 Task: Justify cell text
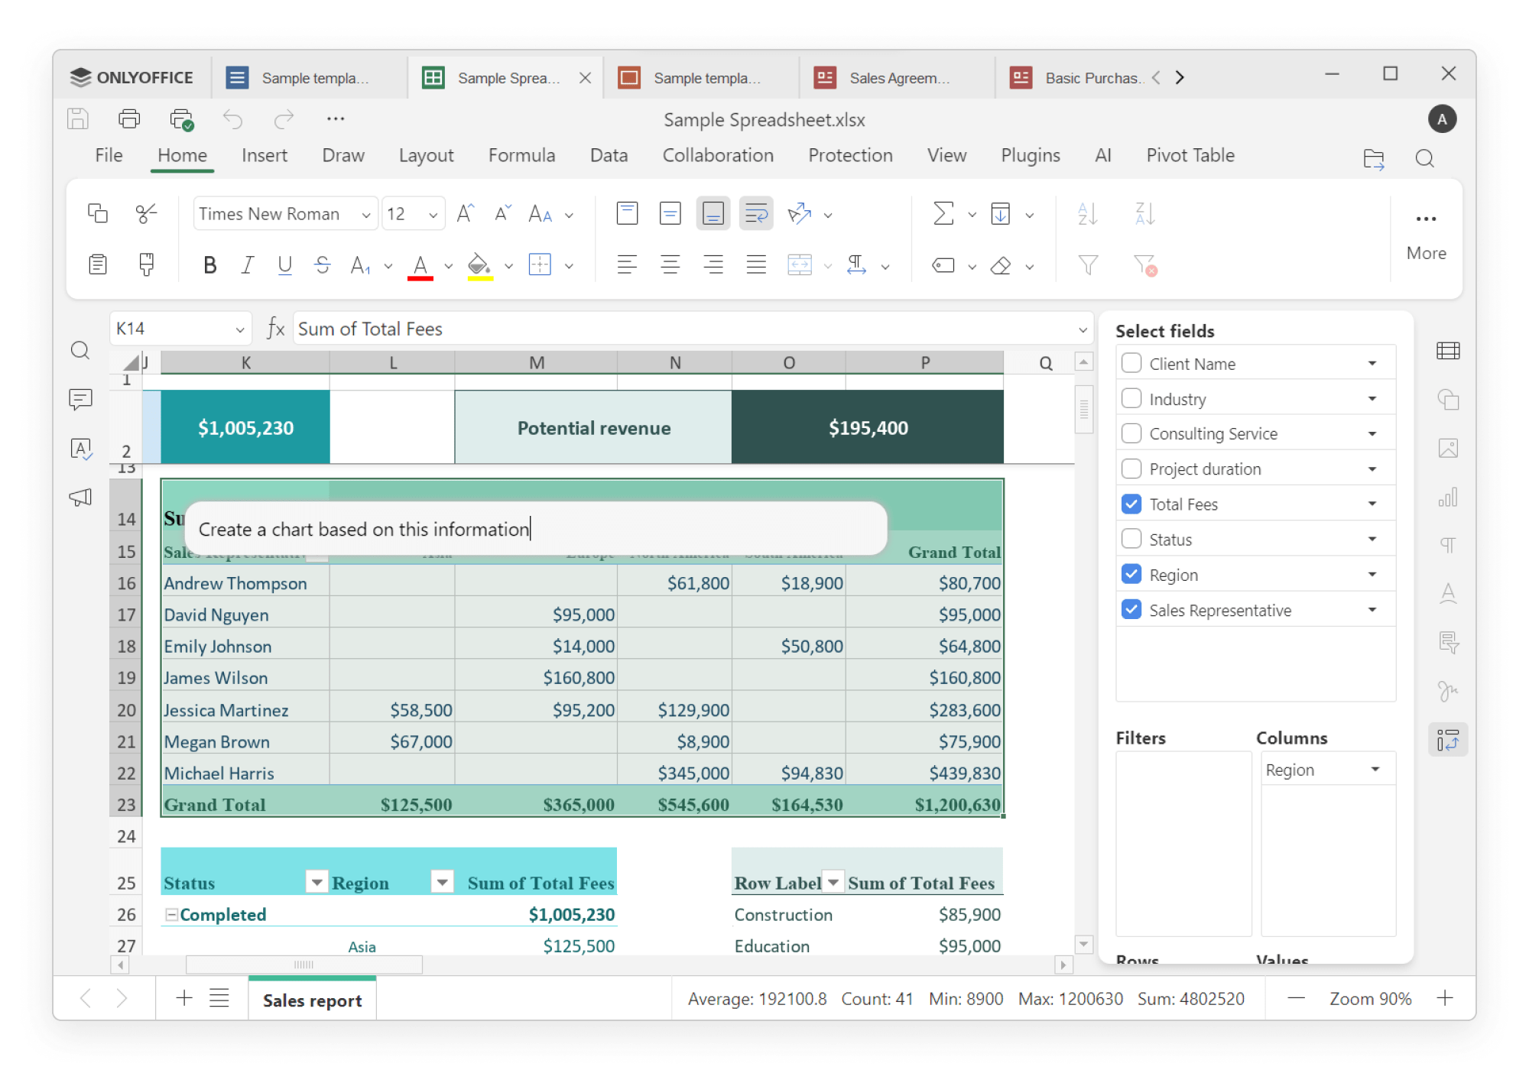point(756,265)
